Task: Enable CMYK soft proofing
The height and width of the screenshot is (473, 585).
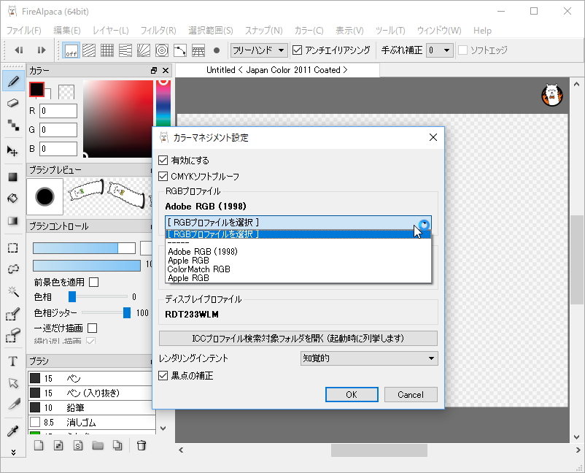Action: (162, 175)
